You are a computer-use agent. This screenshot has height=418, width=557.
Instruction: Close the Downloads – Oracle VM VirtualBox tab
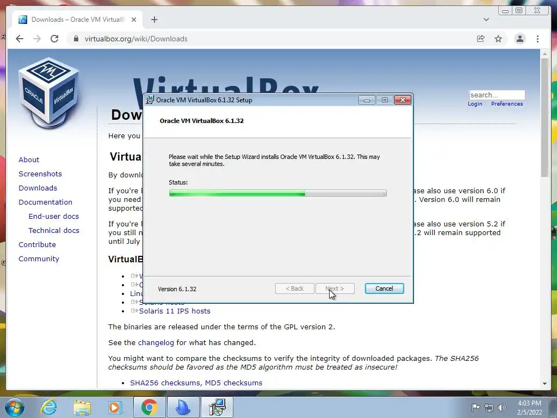click(x=134, y=20)
